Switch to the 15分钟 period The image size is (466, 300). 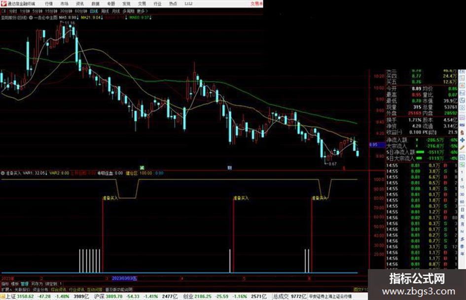51,11
